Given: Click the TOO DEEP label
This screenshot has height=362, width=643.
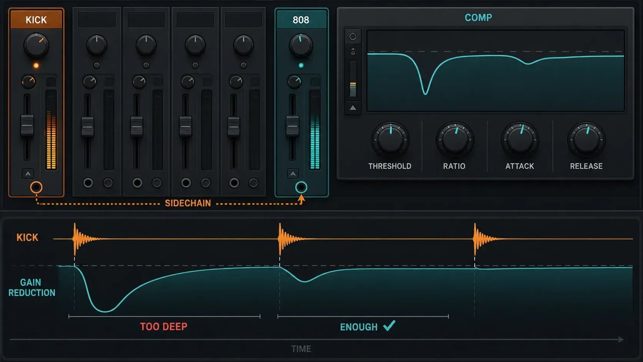Looking at the screenshot, I should tap(164, 327).
